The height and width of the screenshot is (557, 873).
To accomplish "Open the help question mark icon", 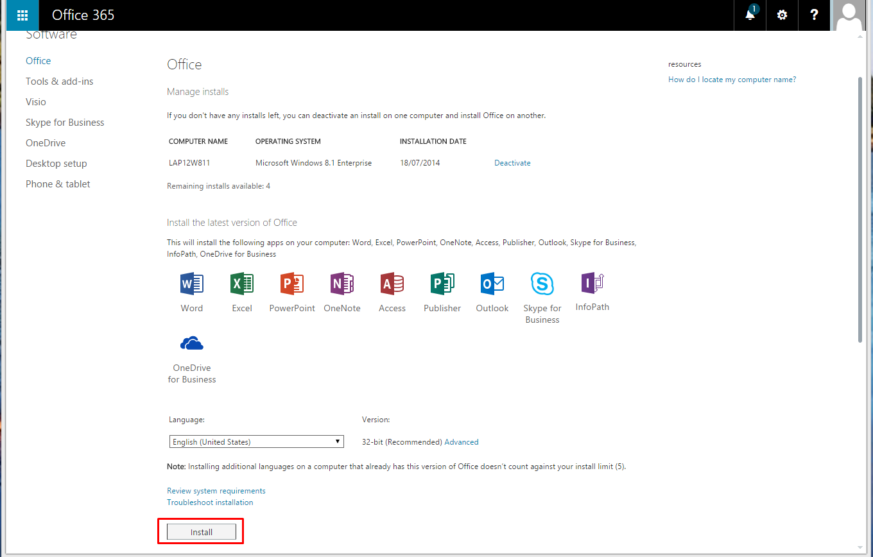I will 814,15.
